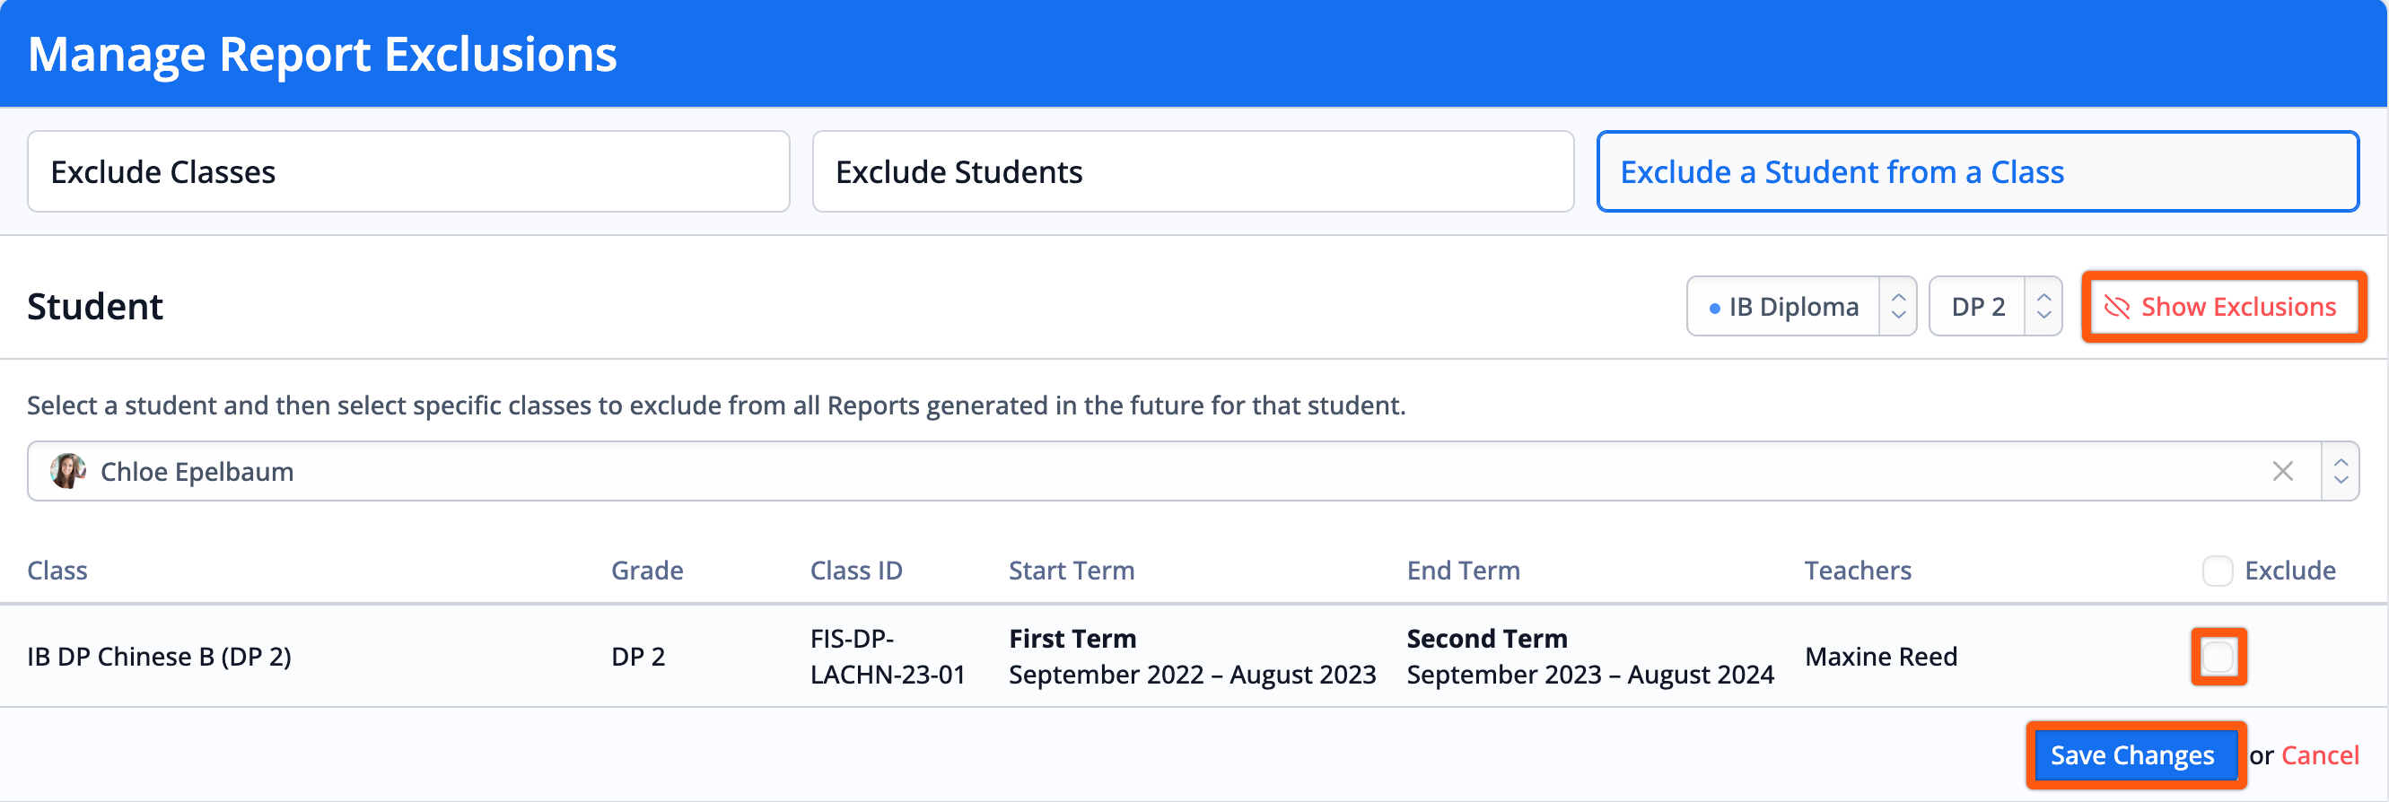The image size is (2389, 802).
Task: Click the Start Term column header
Action: pyautogui.click(x=1072, y=571)
